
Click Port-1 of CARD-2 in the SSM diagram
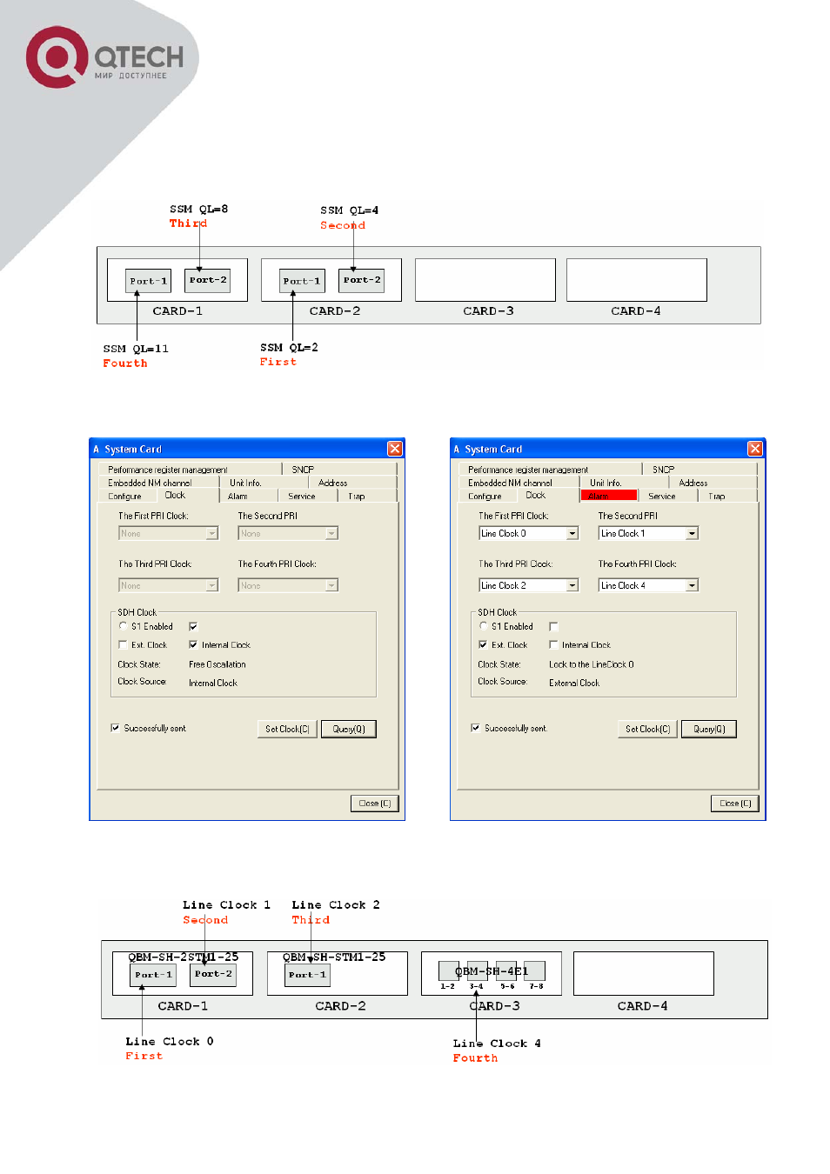point(302,281)
